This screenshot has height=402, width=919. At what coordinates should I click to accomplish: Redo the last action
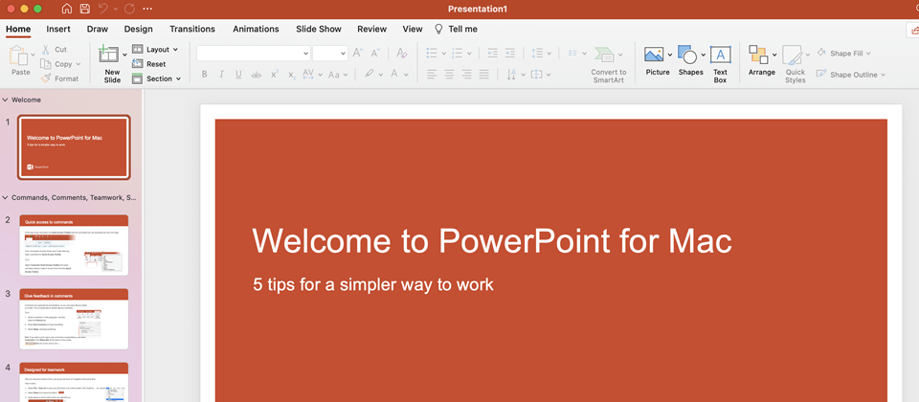point(129,9)
